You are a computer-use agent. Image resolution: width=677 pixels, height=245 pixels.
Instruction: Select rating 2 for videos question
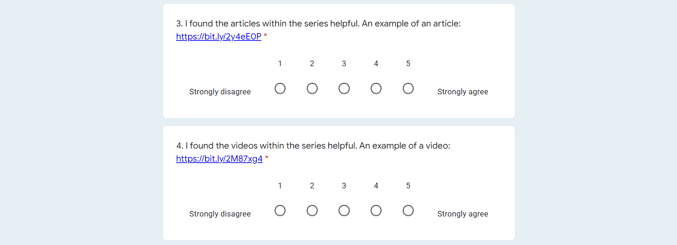tap(312, 211)
